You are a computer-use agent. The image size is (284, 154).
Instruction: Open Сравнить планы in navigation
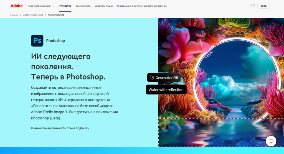[x=104, y=6]
